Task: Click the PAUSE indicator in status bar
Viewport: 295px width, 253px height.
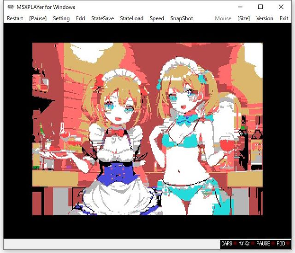Action: [263, 244]
